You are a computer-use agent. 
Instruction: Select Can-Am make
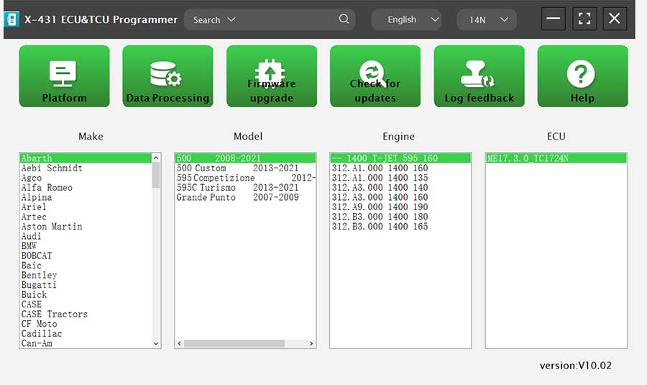(86, 343)
